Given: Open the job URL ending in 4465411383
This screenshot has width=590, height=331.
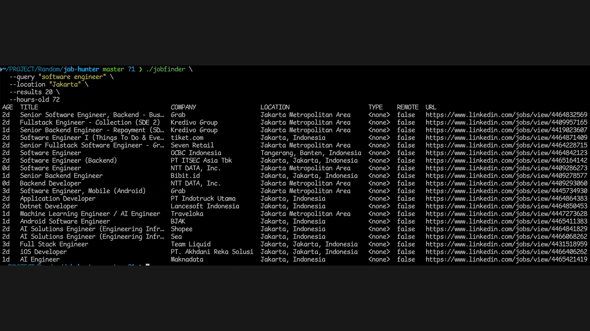Looking at the screenshot, I should [x=506, y=221].
